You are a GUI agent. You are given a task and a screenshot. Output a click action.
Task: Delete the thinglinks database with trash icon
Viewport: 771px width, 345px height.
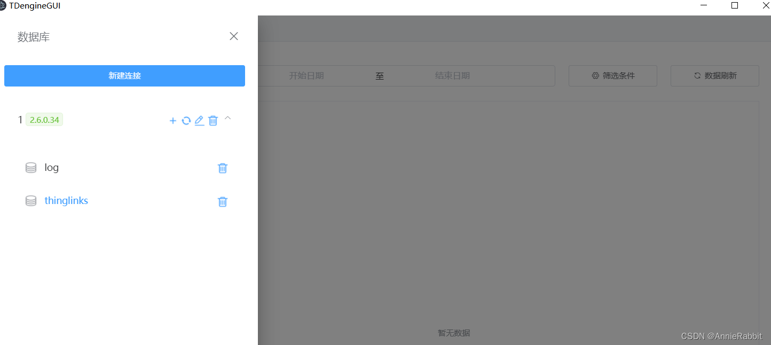pyautogui.click(x=223, y=201)
